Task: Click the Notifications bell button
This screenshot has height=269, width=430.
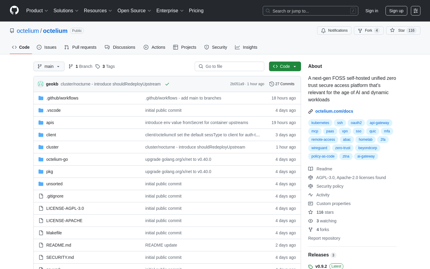Action: [334, 30]
